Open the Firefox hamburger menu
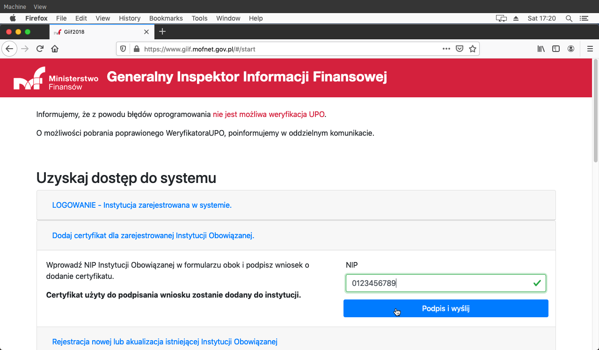Viewport: 599px width, 350px height. click(x=590, y=49)
